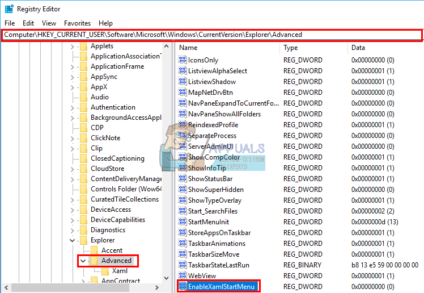Click the StartMenuInit value icon

(183, 222)
